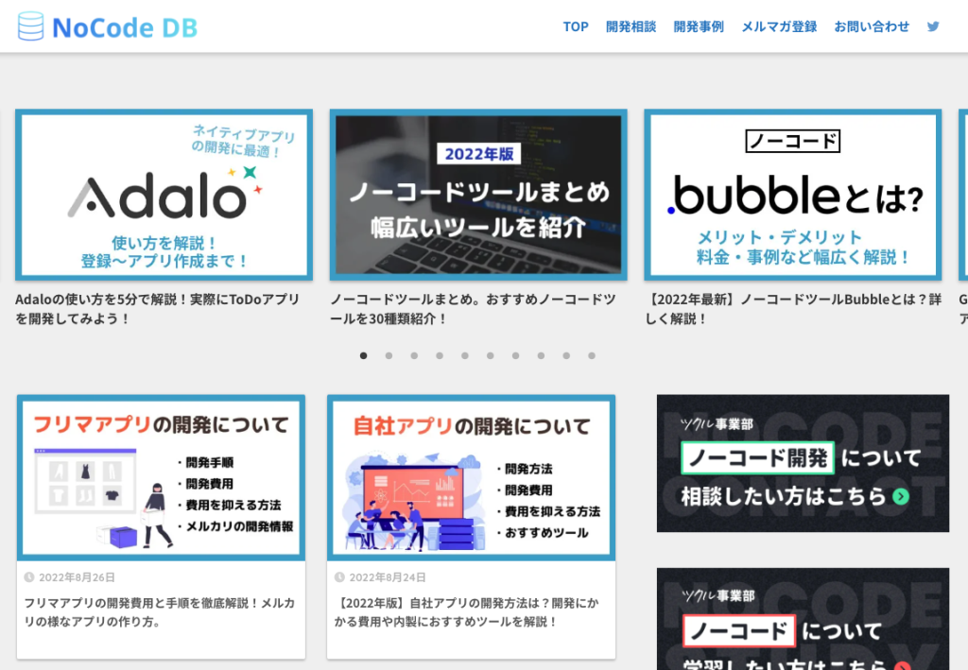Open the ノーコードツールまとめ article link

(472, 308)
